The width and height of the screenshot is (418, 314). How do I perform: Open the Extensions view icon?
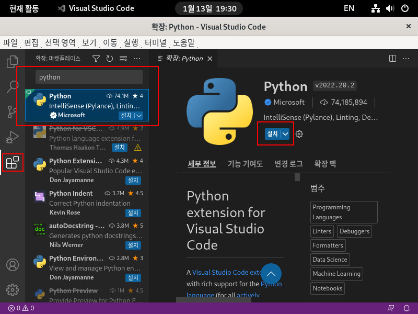pos(12,162)
